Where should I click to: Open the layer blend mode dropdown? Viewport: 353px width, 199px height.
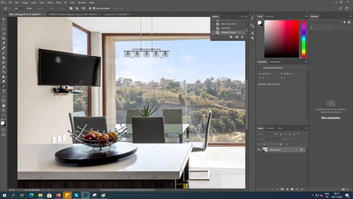pos(269,139)
